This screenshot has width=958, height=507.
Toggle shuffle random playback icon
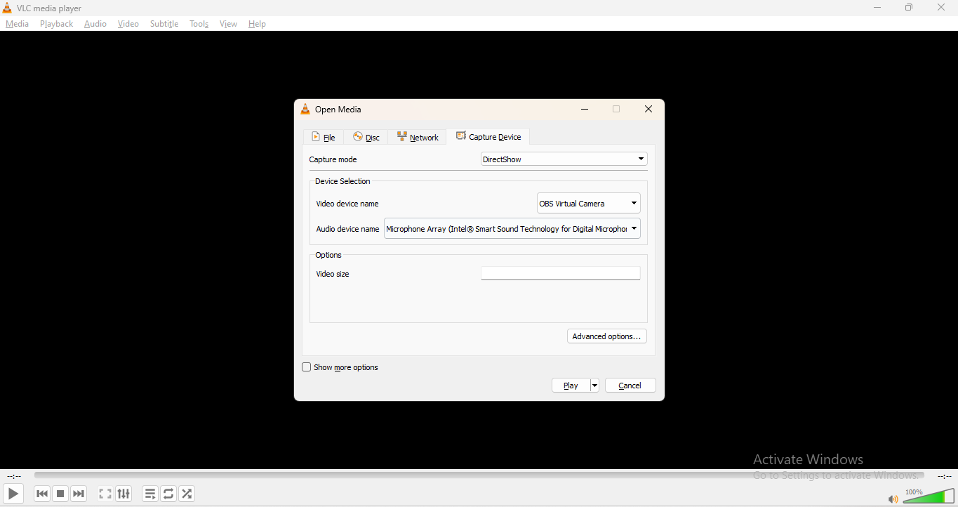(187, 494)
